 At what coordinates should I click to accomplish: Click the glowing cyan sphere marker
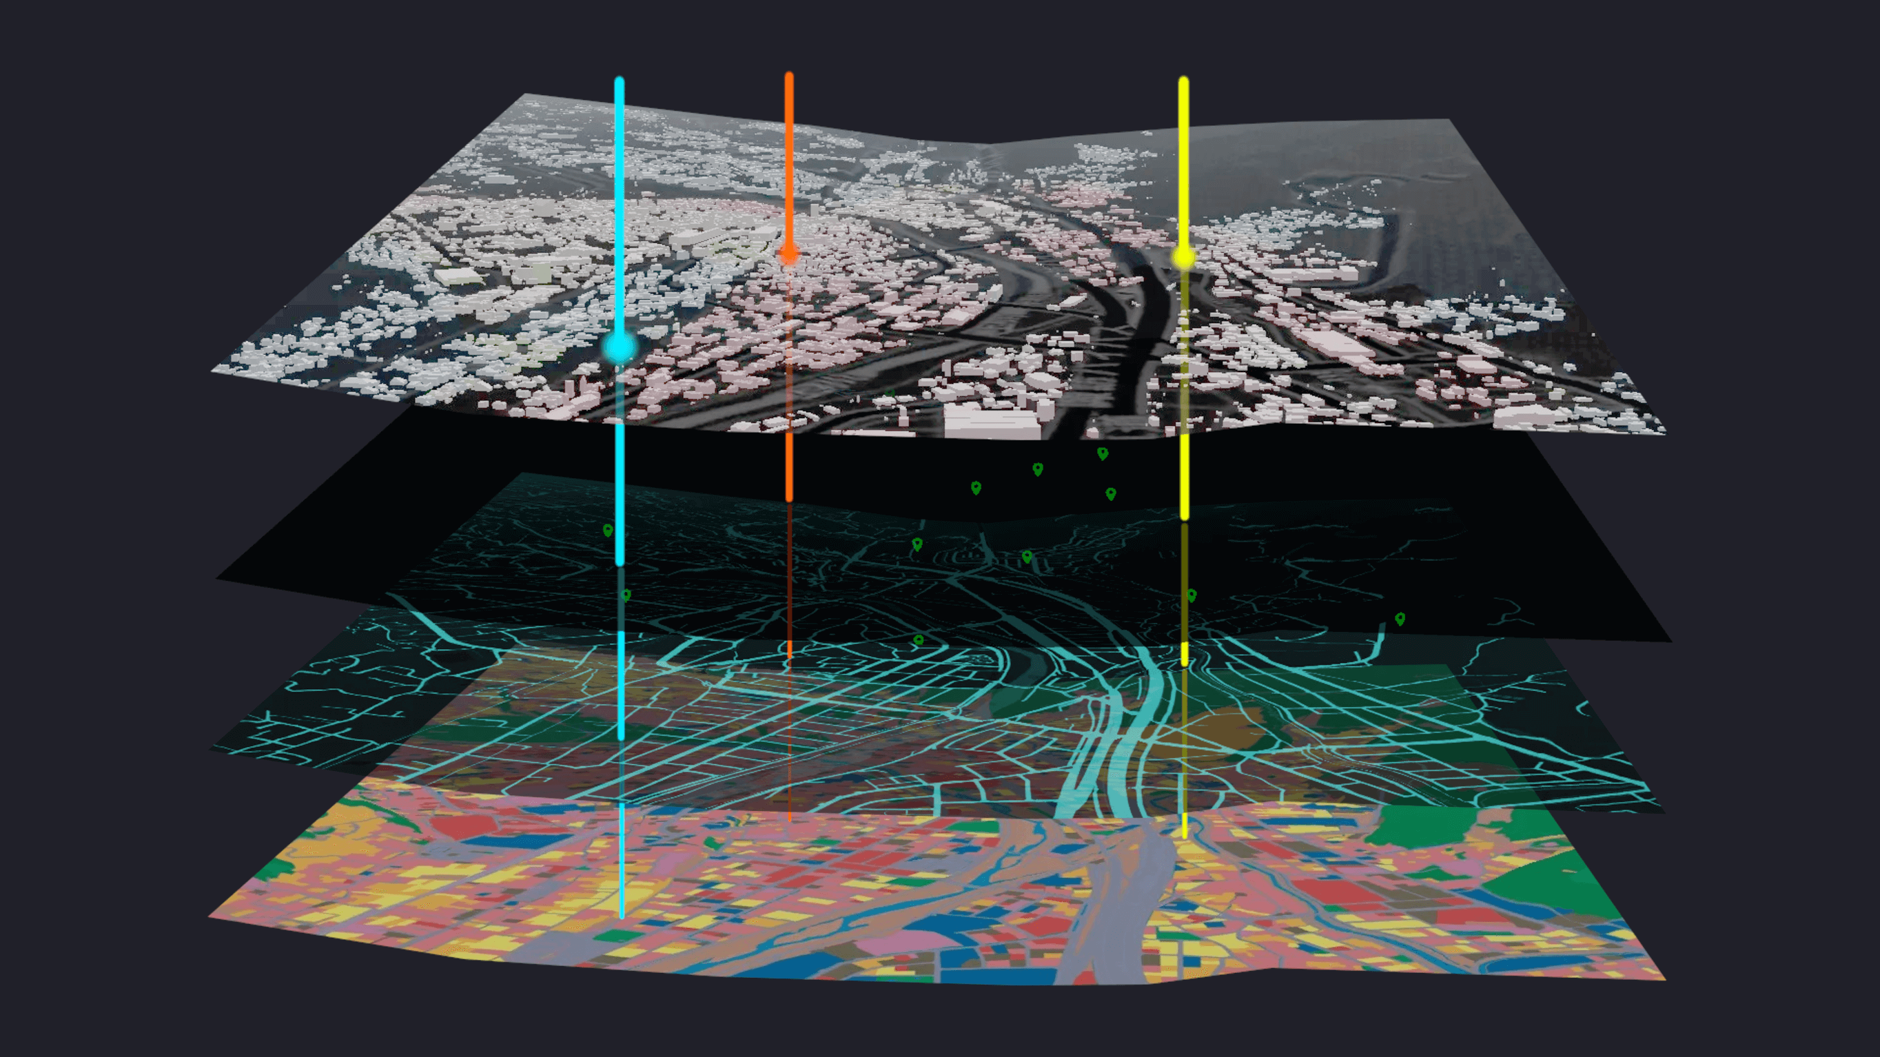click(x=620, y=347)
